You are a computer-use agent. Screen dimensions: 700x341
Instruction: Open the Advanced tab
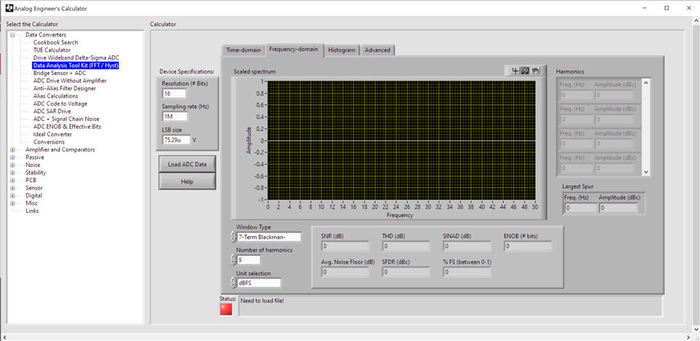[x=377, y=50]
